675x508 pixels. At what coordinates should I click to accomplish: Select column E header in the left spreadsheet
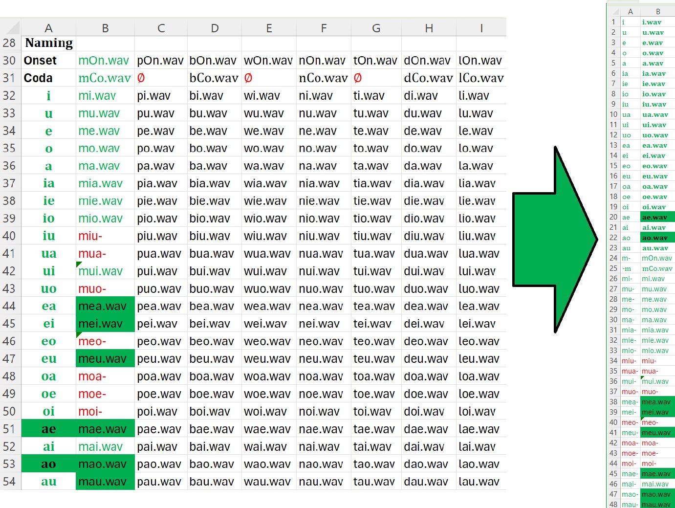[x=269, y=28]
